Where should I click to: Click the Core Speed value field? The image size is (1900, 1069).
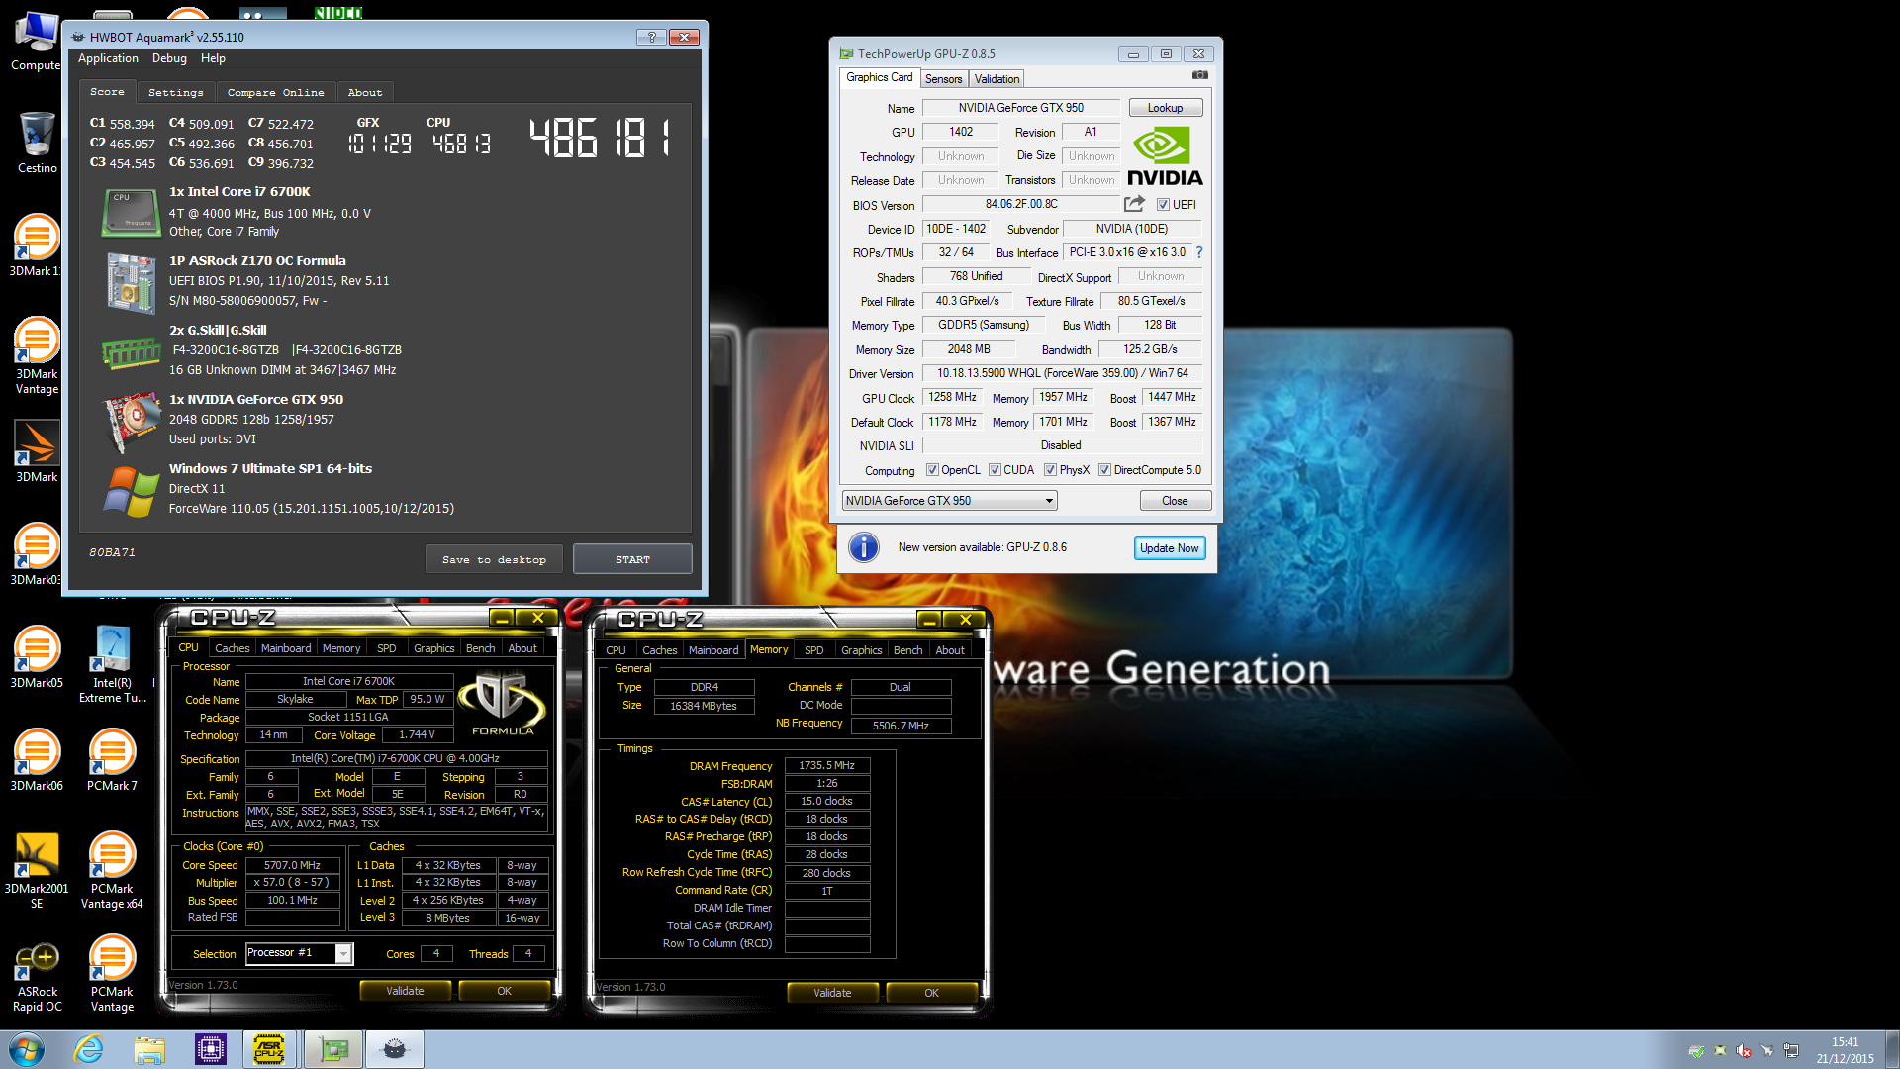292,865
